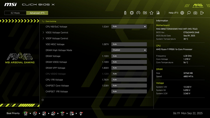The height and width of the screenshot is (118, 210).
Task: Click the board card icon left of the star
Action: pyautogui.click(x=145, y=13)
